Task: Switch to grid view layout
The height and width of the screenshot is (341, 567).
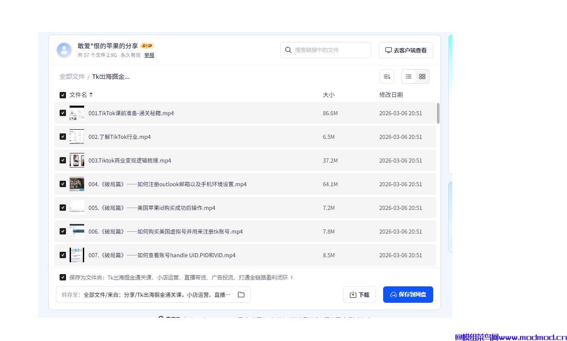Action: [x=422, y=76]
